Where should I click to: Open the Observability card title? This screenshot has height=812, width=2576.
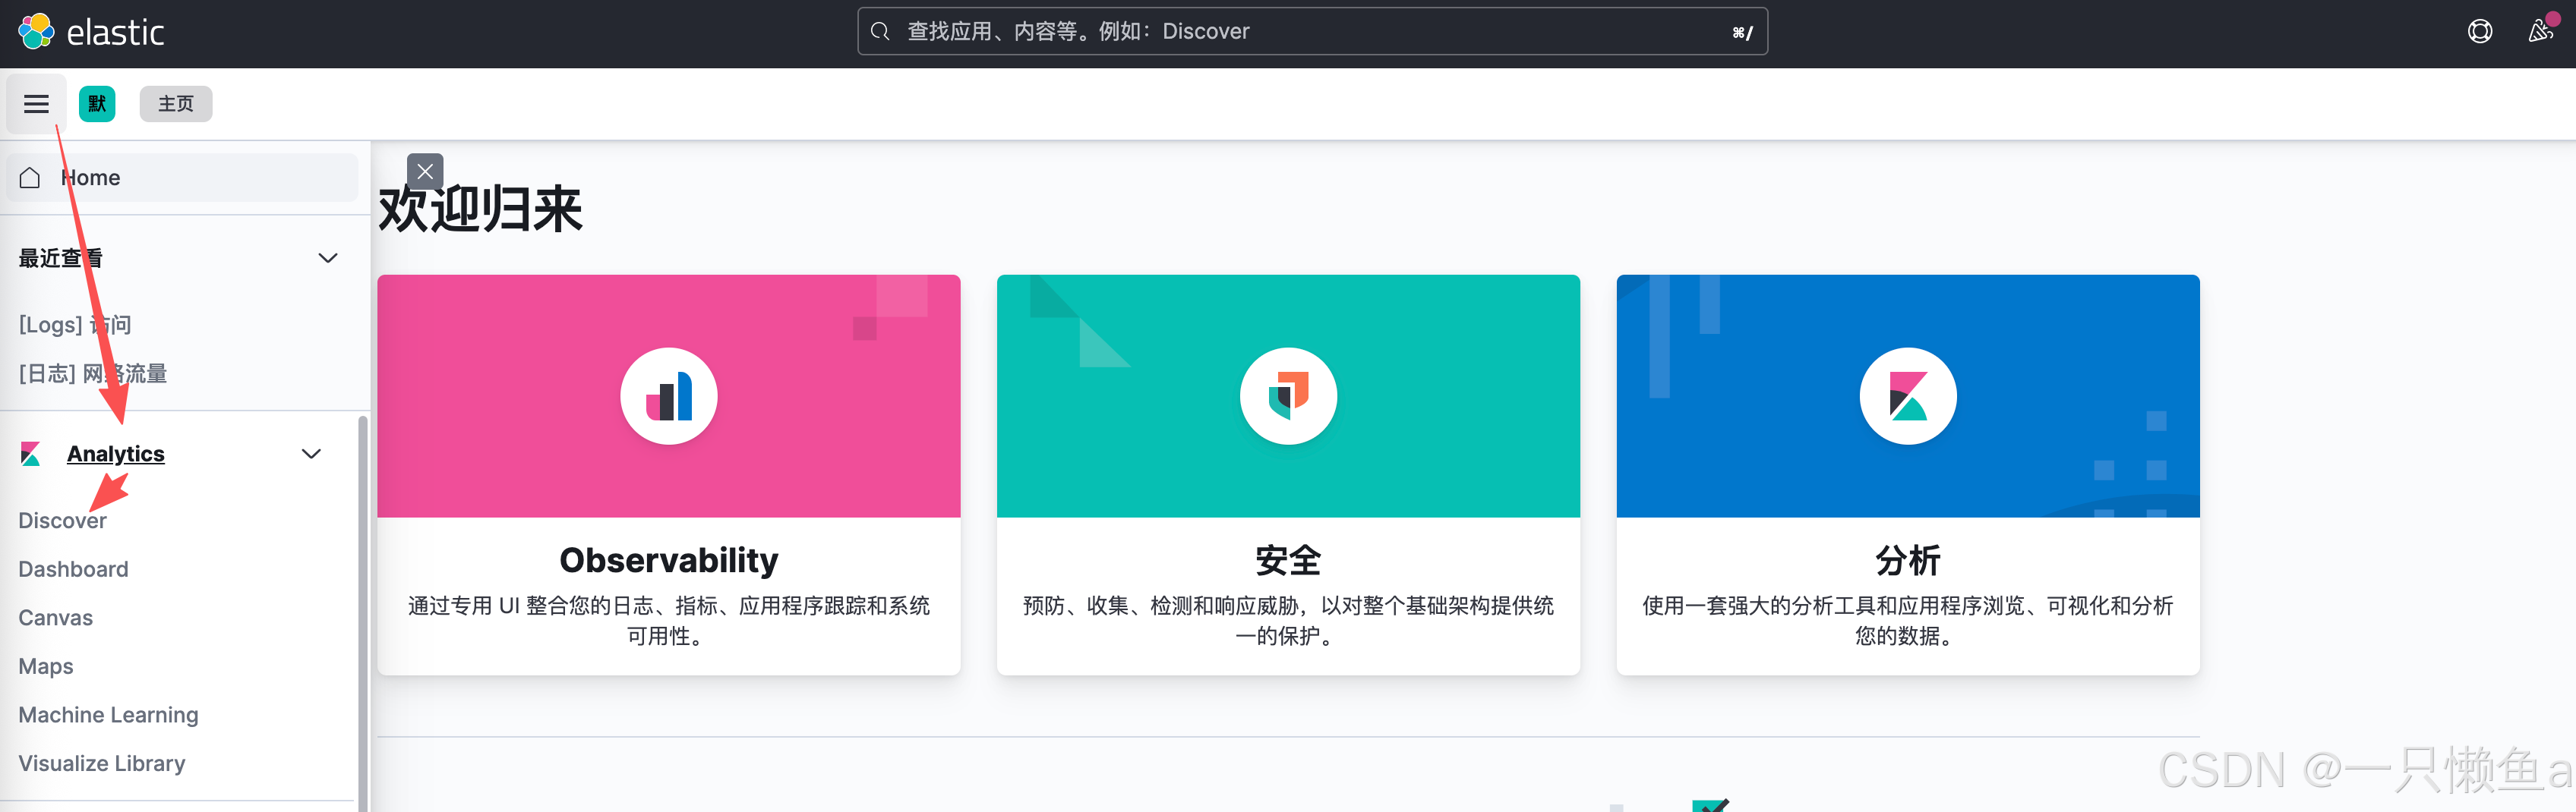[x=669, y=560]
